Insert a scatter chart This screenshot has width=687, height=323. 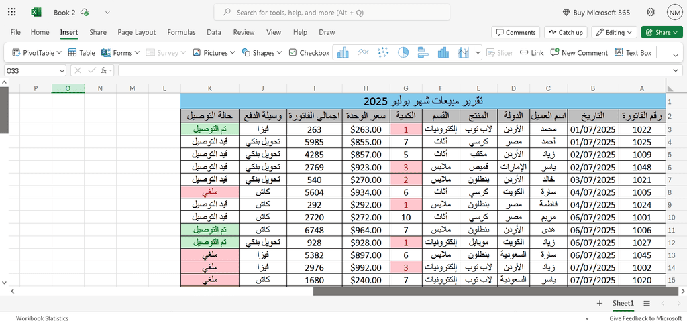[383, 52]
